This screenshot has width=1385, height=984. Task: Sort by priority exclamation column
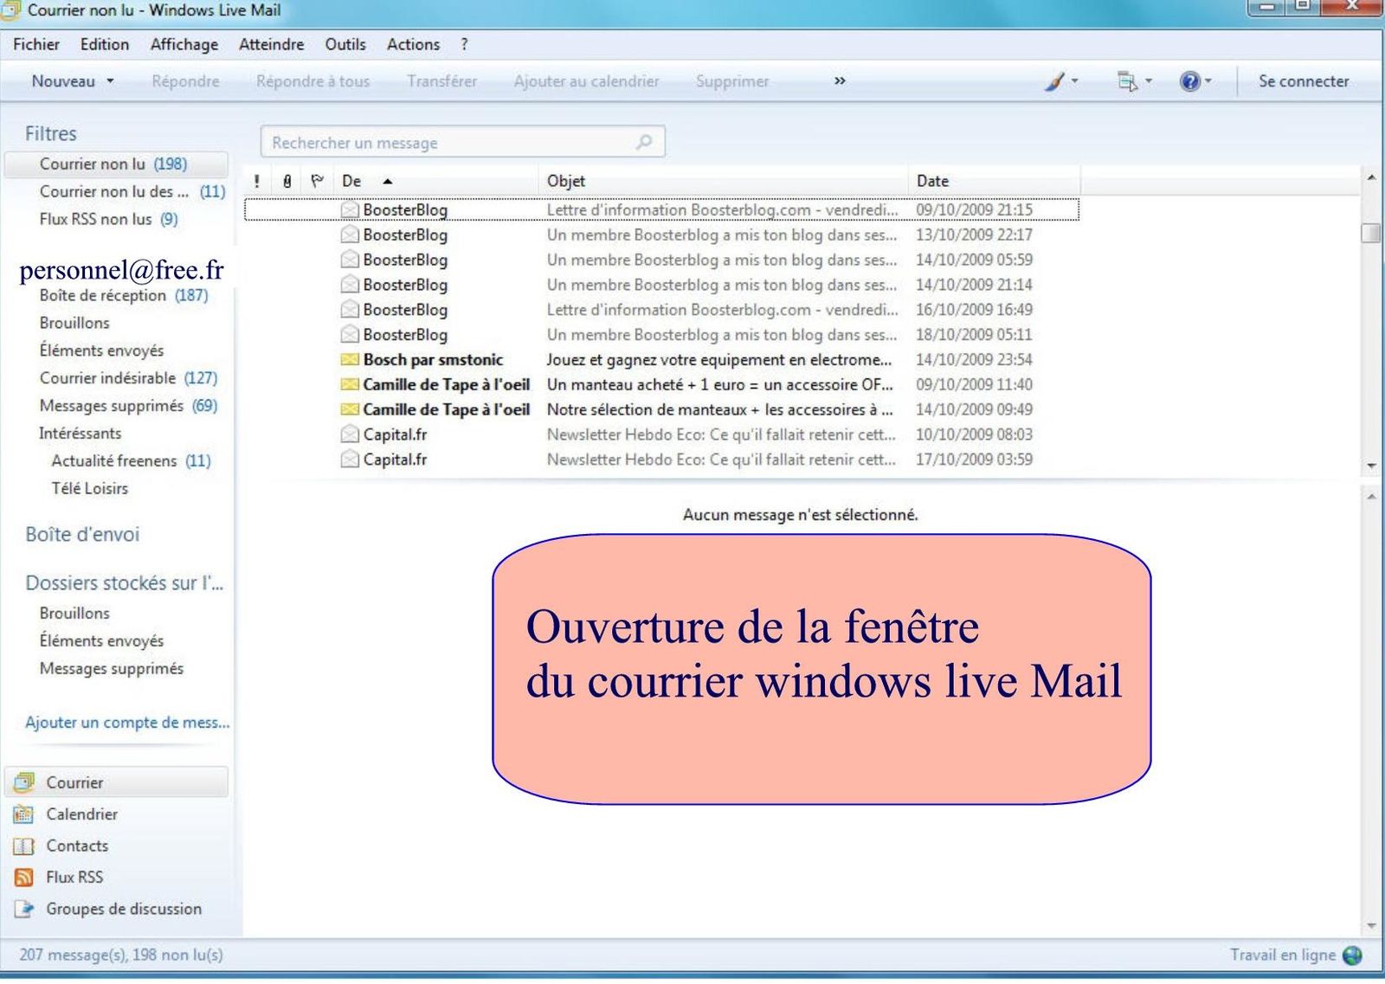[x=257, y=181]
